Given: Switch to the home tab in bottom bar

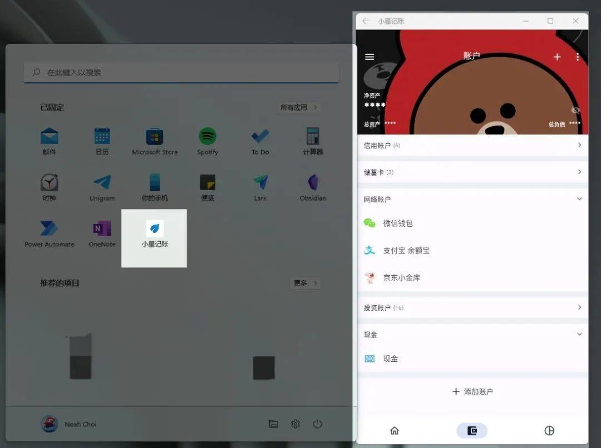Looking at the screenshot, I should (395, 431).
